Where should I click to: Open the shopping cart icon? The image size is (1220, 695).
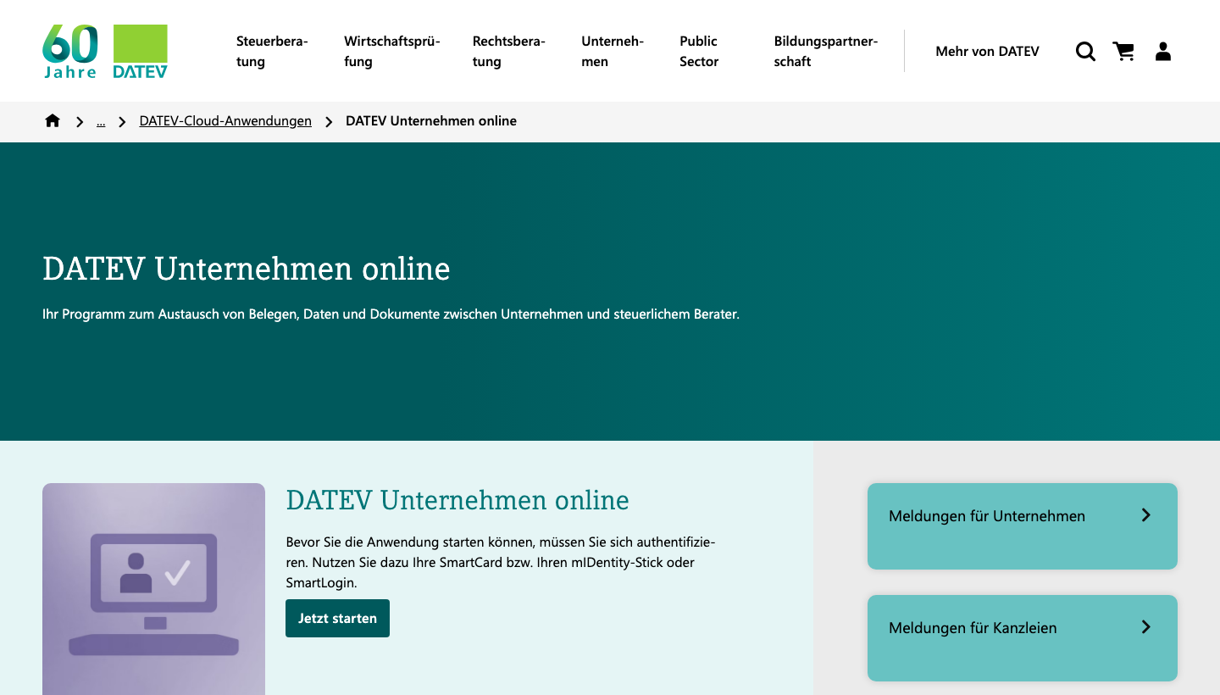(1123, 52)
